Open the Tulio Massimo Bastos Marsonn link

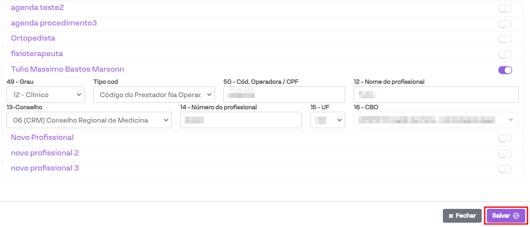[x=68, y=69]
